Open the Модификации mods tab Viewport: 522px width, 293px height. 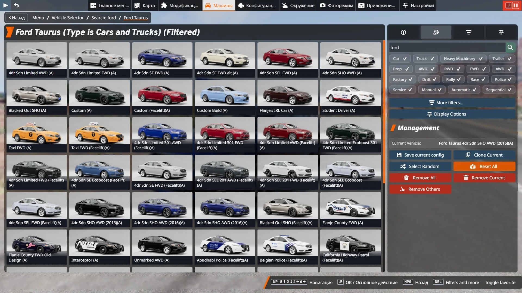tap(180, 5)
